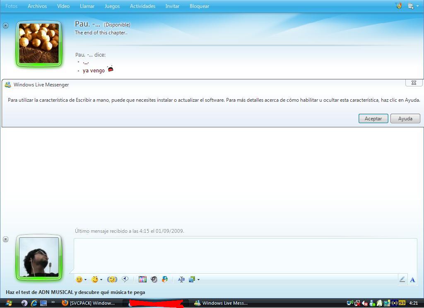Image resolution: width=424 pixels, height=308 pixels.
Task: Select the Actividades menu item
Action: (x=142, y=6)
